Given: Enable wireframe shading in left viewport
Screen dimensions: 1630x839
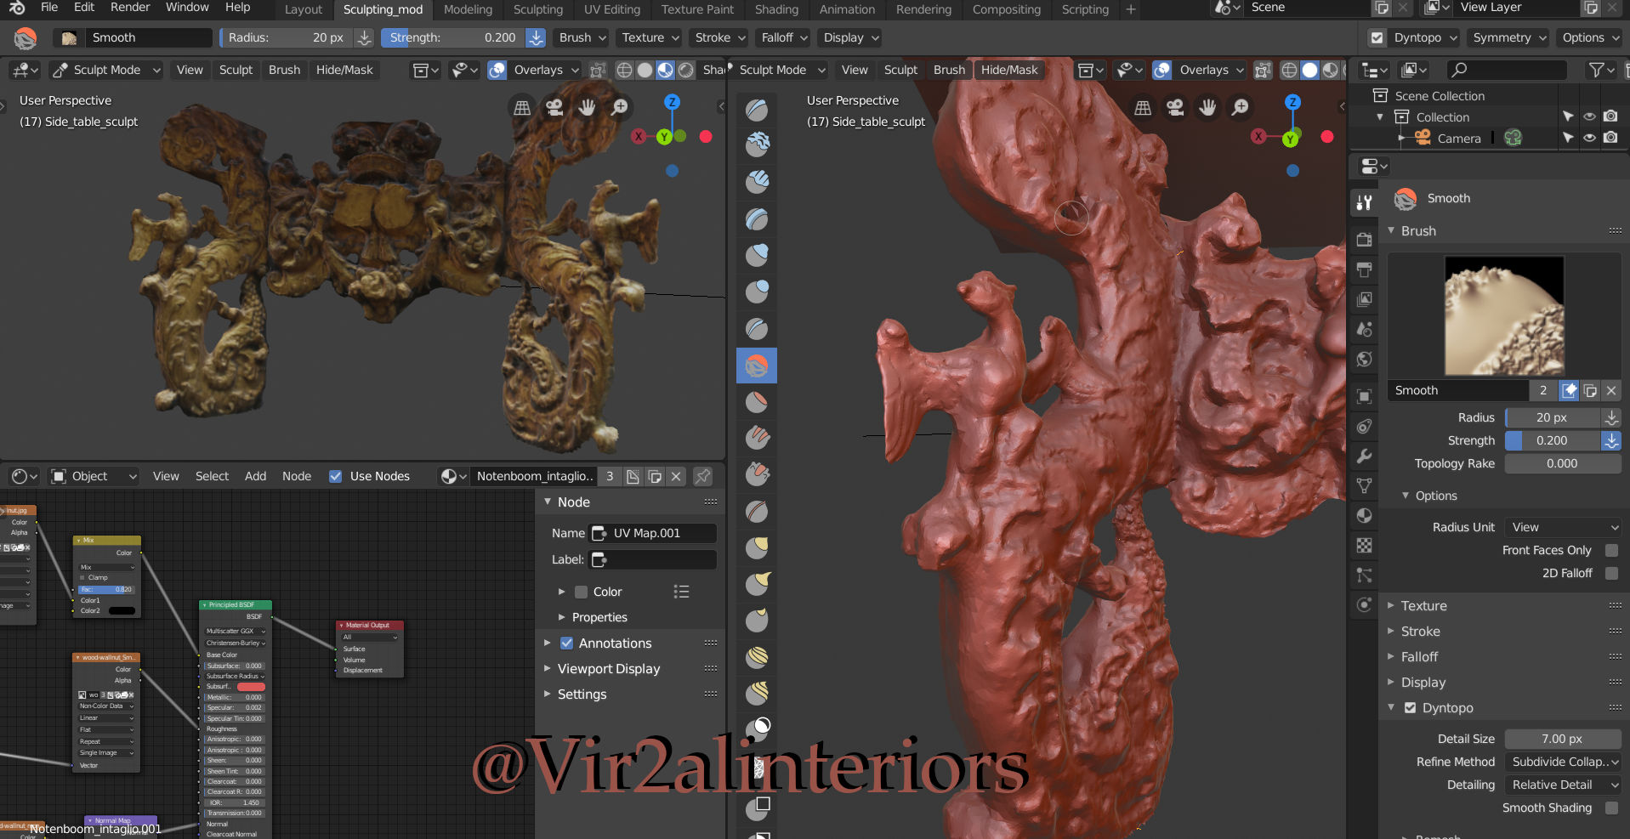Looking at the screenshot, I should [x=624, y=70].
